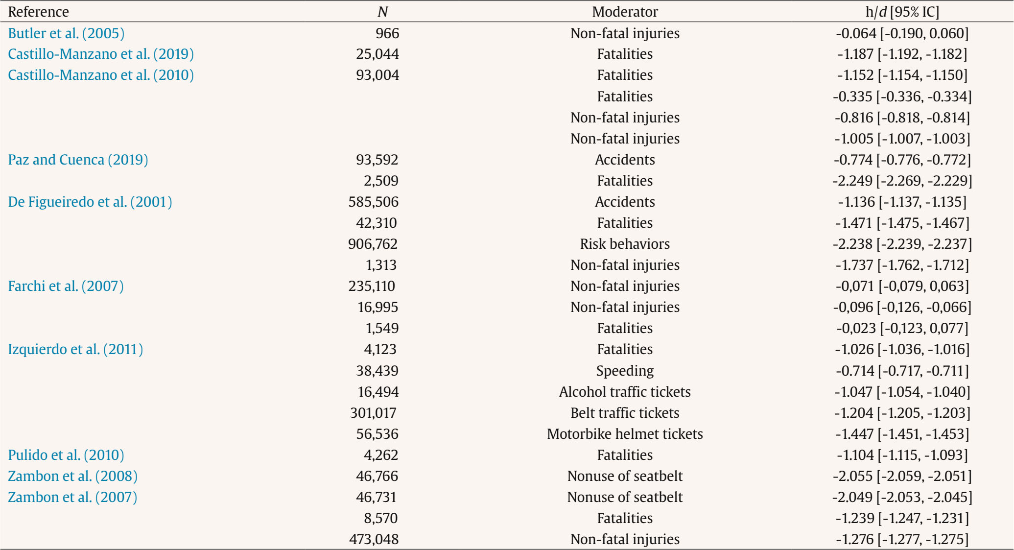
Task: Click the Risk behaviors moderator cell
Action: click(625, 244)
